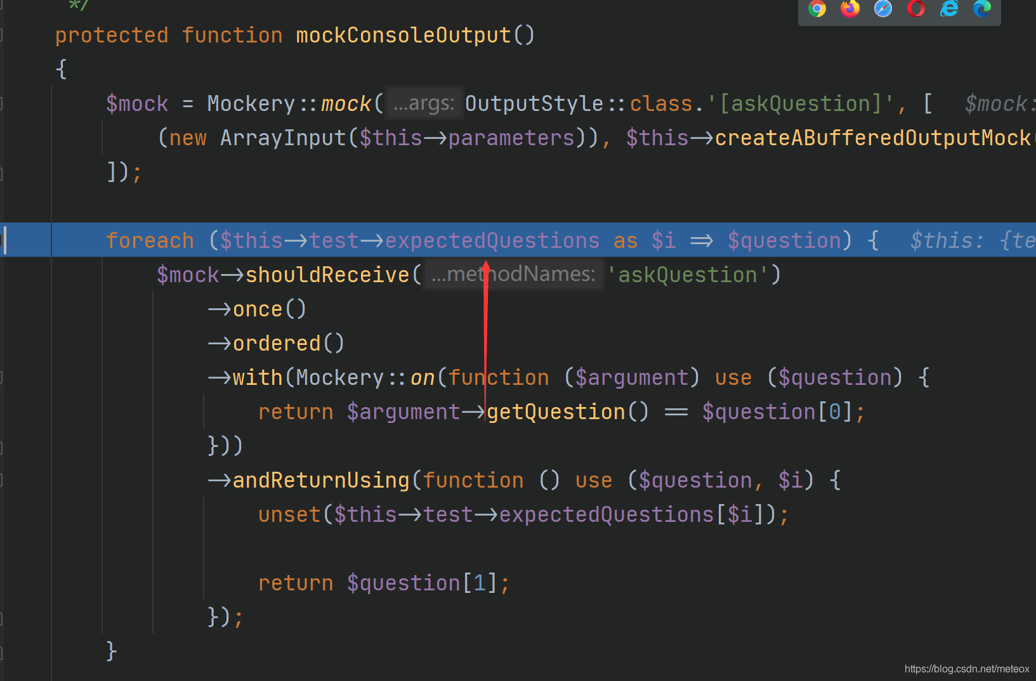Image resolution: width=1036 pixels, height=681 pixels.
Task: Open preview in Edge browser icon
Action: coord(982,8)
